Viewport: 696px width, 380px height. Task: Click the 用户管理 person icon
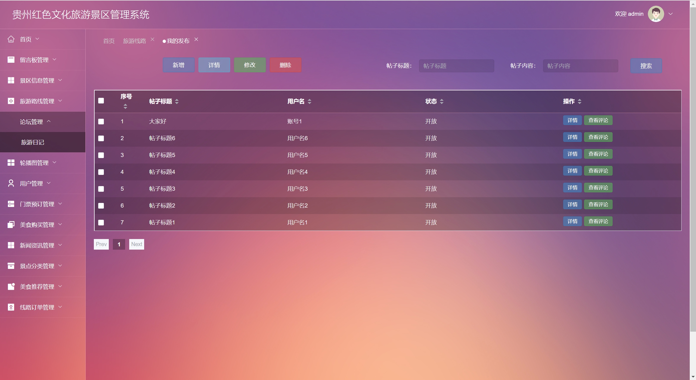pyautogui.click(x=11, y=183)
